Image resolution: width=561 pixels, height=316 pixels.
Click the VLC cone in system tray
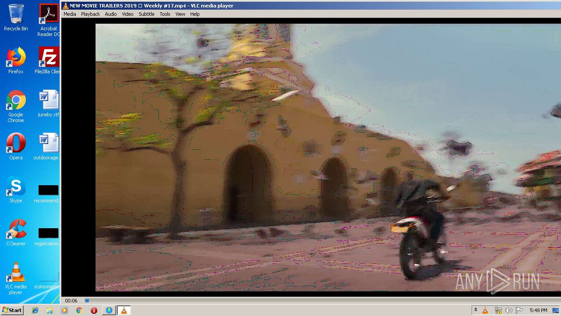coord(485,310)
